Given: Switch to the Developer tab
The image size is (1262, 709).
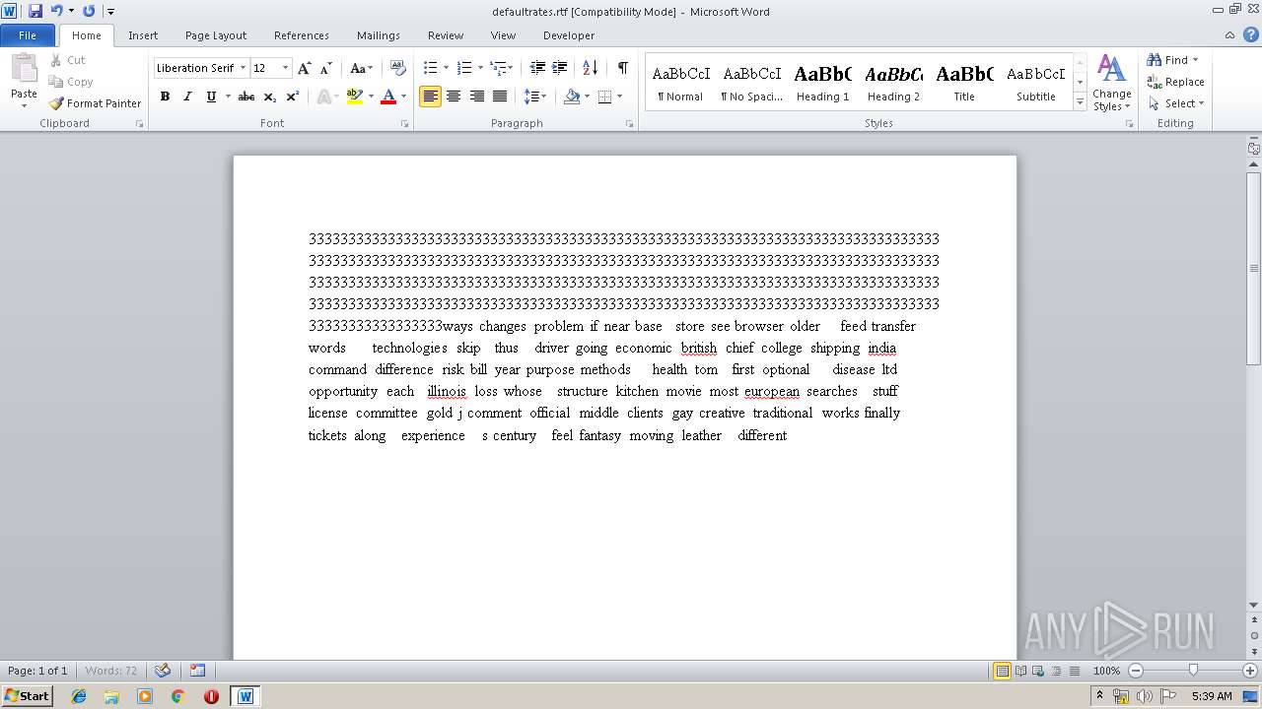Looking at the screenshot, I should [x=569, y=35].
